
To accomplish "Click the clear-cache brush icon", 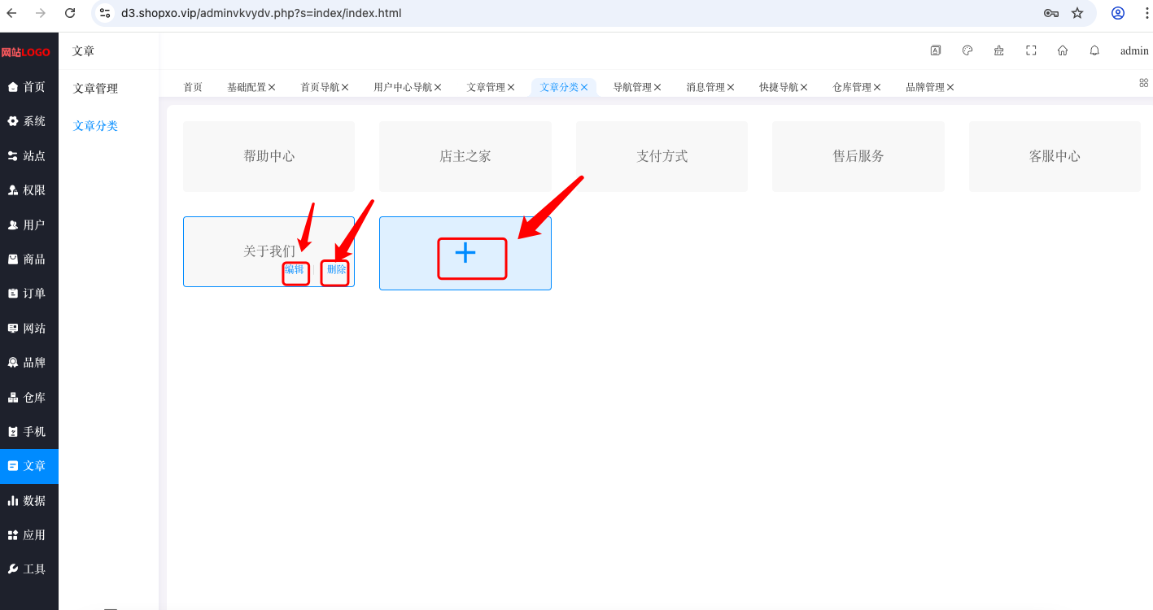I will [999, 50].
